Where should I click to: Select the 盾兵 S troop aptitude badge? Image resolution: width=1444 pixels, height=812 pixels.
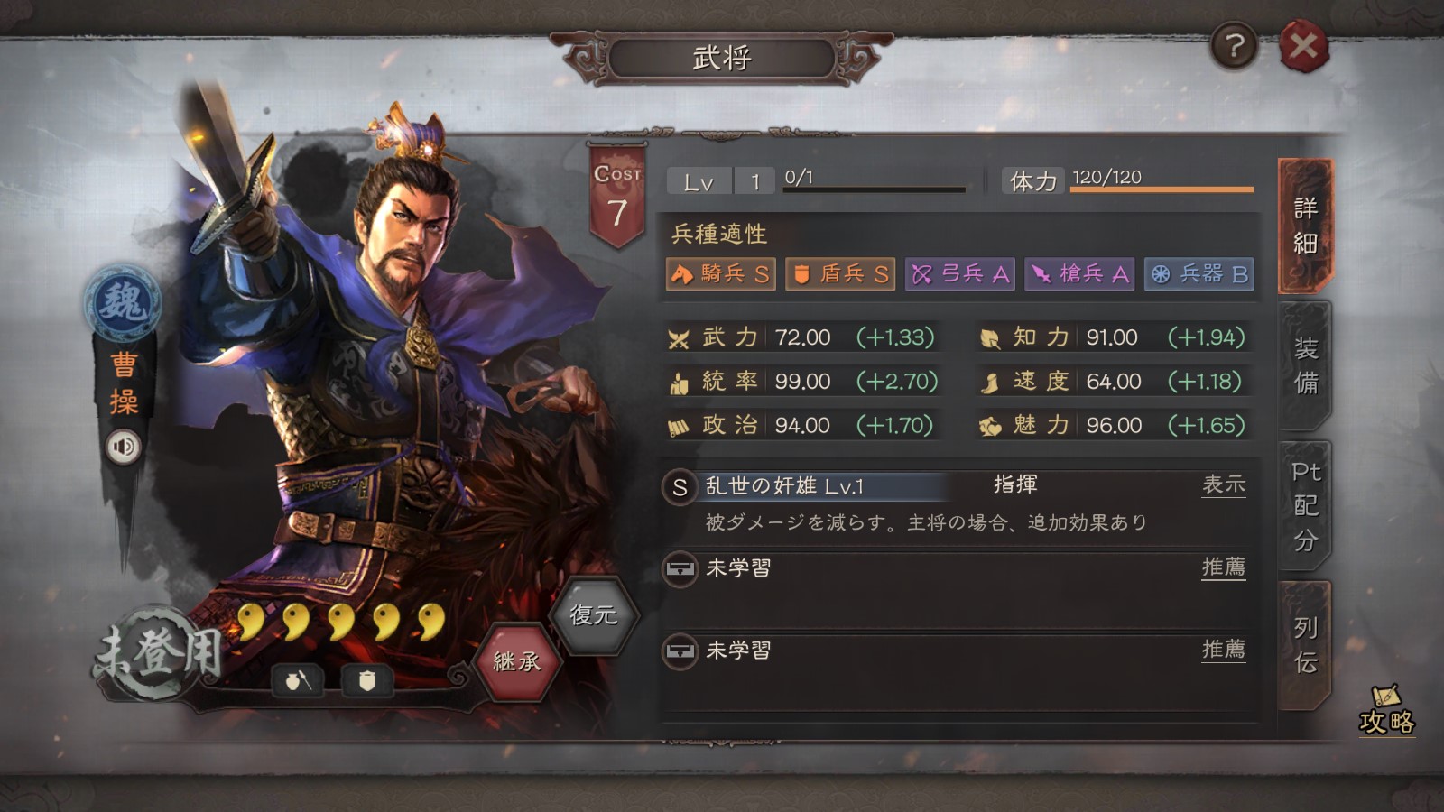point(840,273)
